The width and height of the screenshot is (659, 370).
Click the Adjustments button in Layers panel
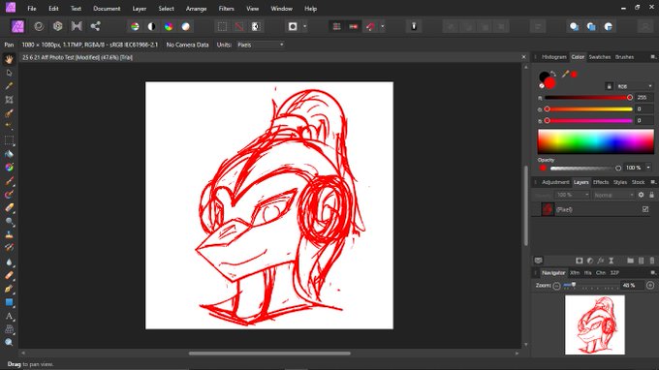pyautogui.click(x=589, y=261)
